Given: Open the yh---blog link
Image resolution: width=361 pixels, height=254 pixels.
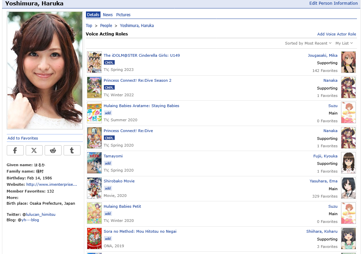Looking at the screenshot, I should pyautogui.click(x=30, y=220).
